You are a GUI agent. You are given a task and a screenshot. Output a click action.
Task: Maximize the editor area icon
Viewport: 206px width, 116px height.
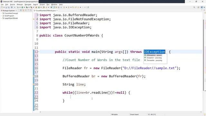[204, 10]
